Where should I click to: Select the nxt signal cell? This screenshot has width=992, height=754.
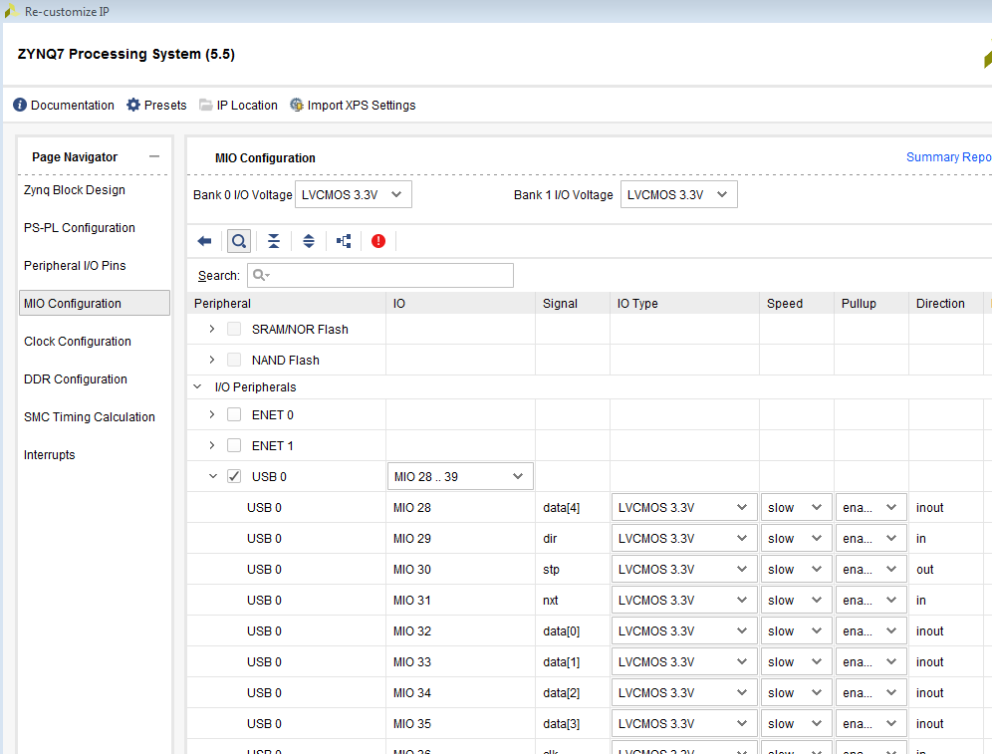coord(573,601)
